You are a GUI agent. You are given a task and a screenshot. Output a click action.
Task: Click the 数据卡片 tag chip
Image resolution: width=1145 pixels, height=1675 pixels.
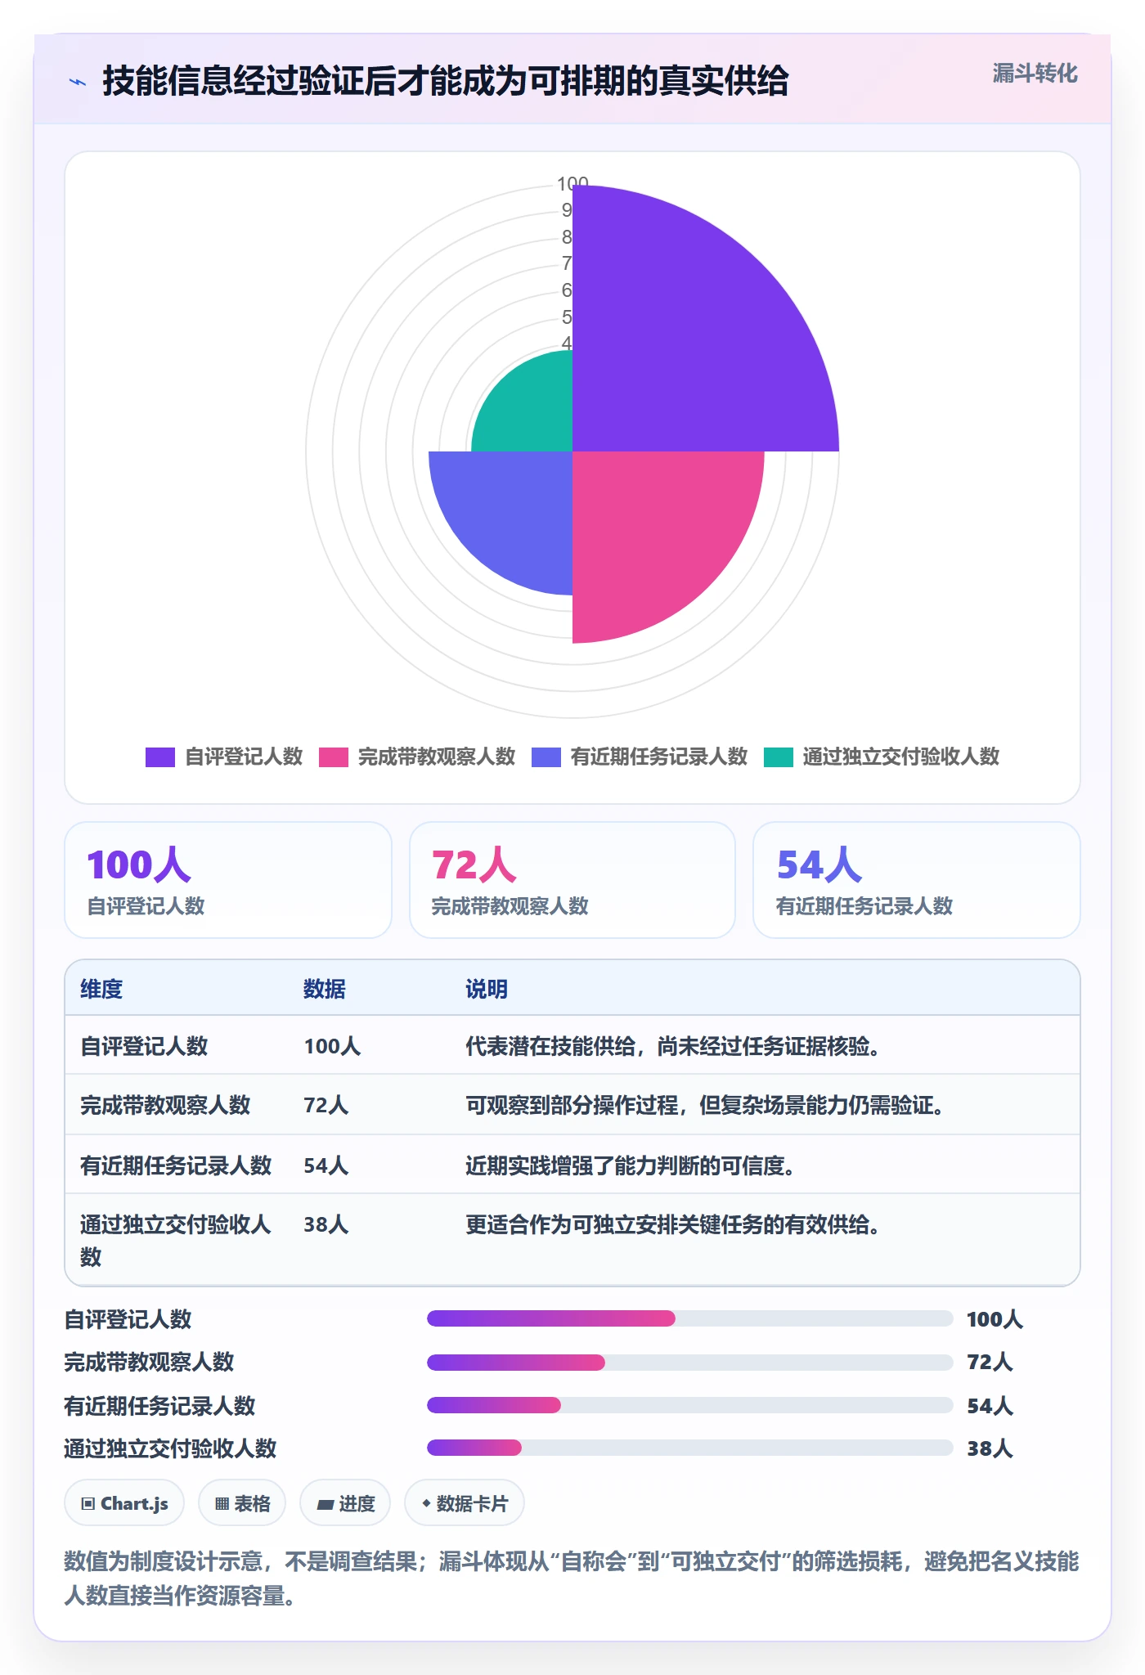click(465, 1503)
